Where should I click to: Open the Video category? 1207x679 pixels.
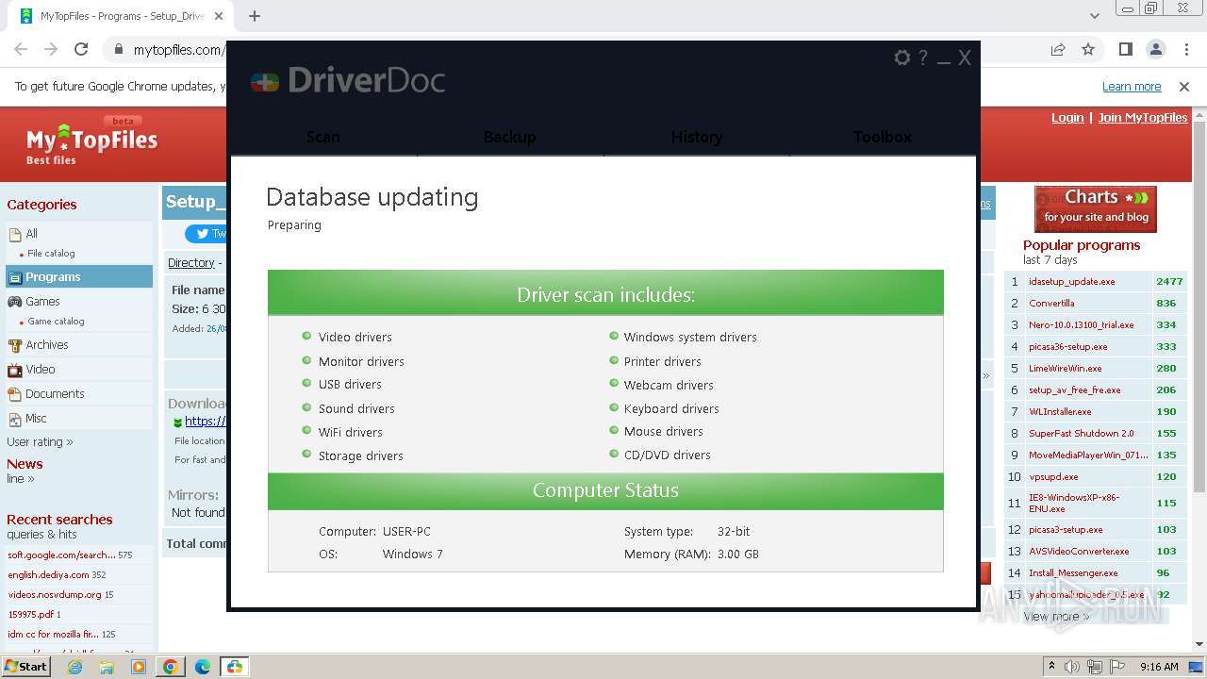pyautogui.click(x=41, y=369)
